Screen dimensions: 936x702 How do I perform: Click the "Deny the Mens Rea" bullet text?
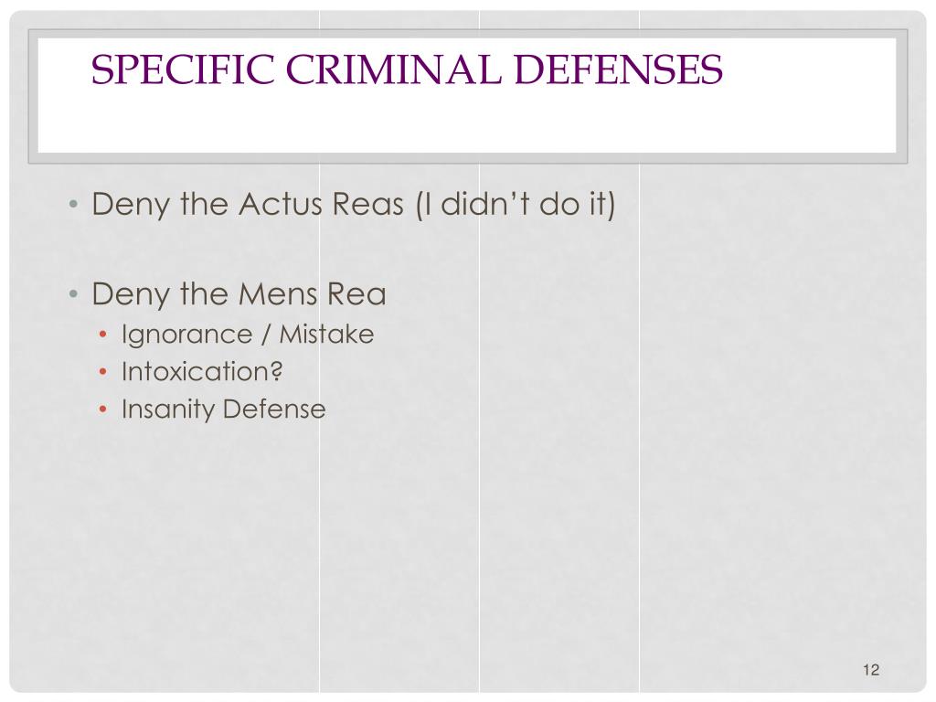[x=239, y=294]
